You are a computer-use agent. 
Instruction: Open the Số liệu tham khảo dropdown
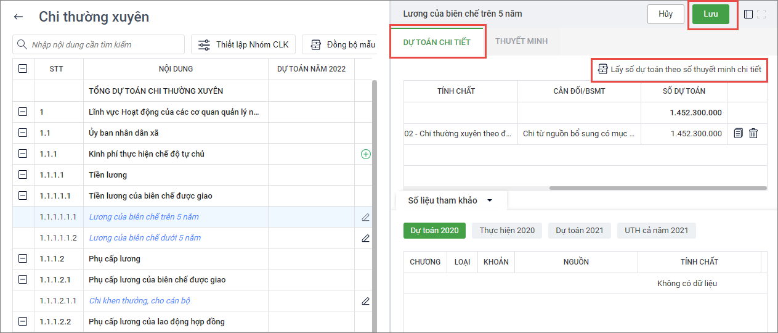tap(490, 200)
